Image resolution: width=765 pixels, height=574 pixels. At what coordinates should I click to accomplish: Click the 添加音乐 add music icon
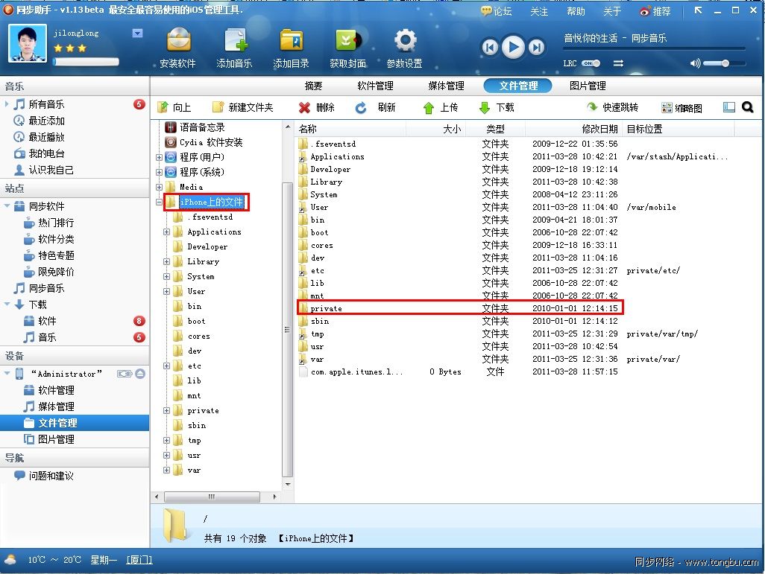[x=235, y=40]
